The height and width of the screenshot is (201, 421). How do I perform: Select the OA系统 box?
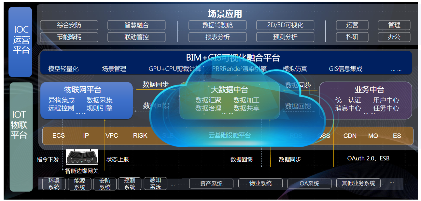click(x=309, y=183)
